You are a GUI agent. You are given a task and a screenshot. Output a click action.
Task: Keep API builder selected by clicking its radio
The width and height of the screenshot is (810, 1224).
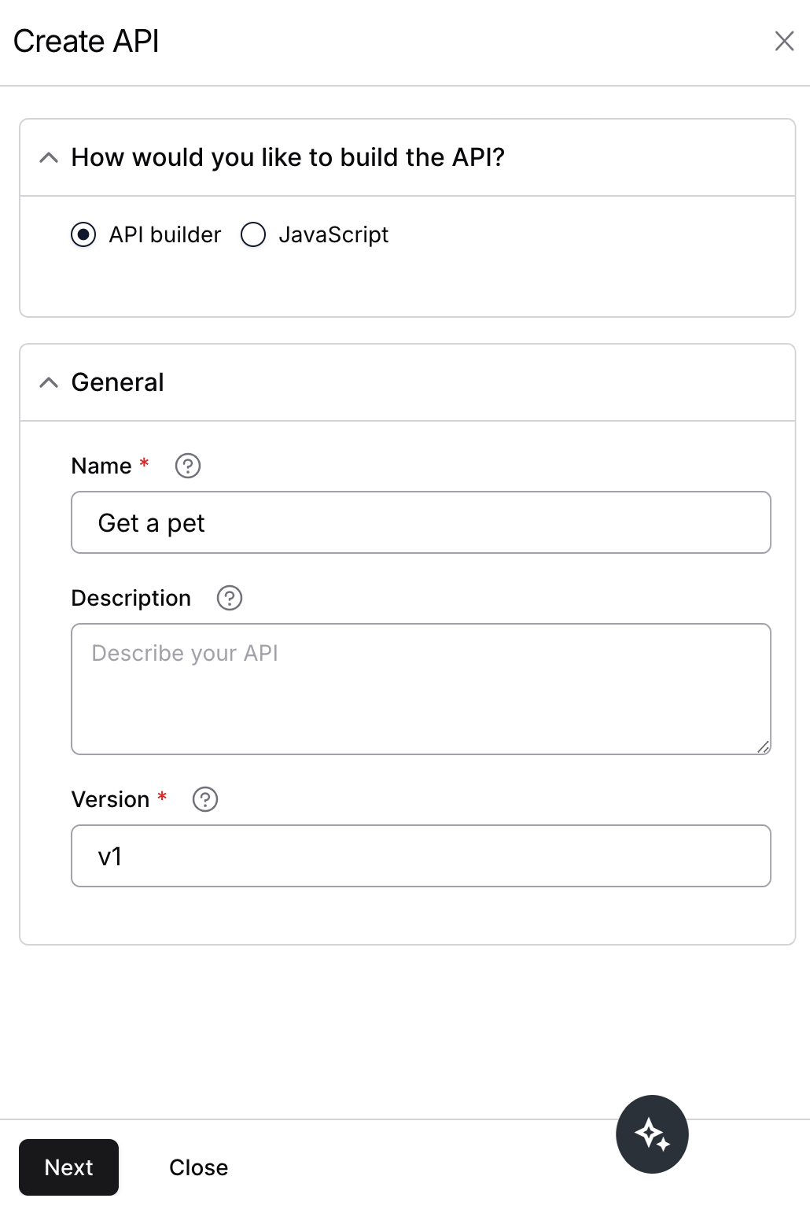click(x=83, y=234)
